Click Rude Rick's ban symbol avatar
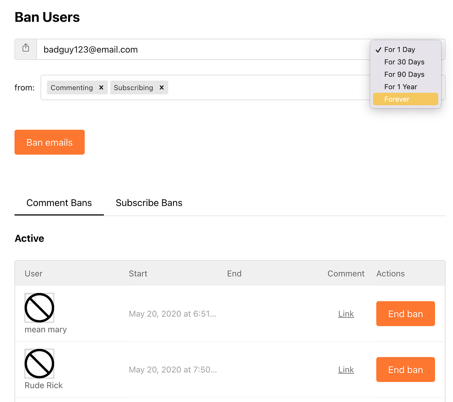The image size is (453, 402). [x=39, y=364]
